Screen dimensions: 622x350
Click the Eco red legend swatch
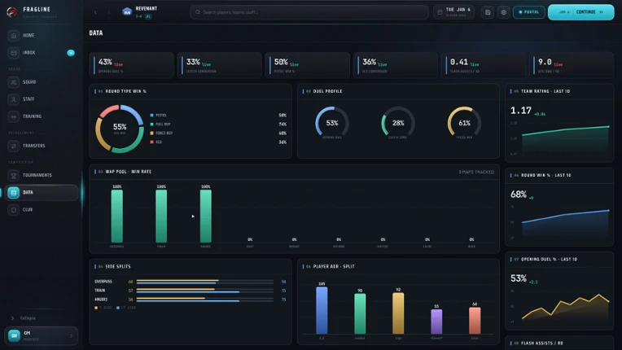(x=152, y=142)
